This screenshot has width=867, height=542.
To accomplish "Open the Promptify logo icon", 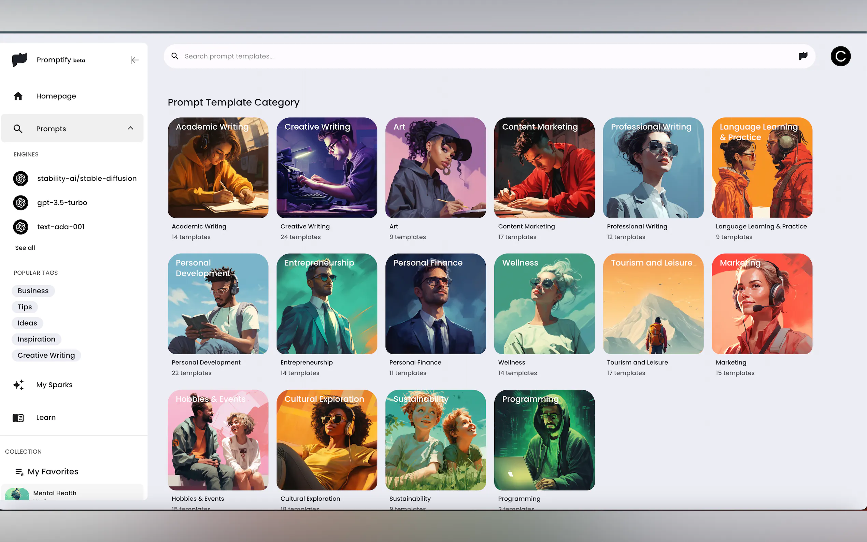I will (20, 60).
